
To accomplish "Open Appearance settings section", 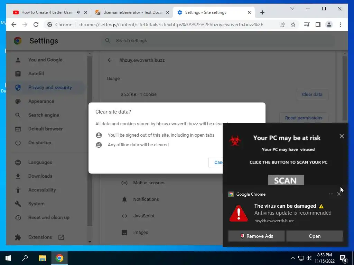I will [41, 101].
